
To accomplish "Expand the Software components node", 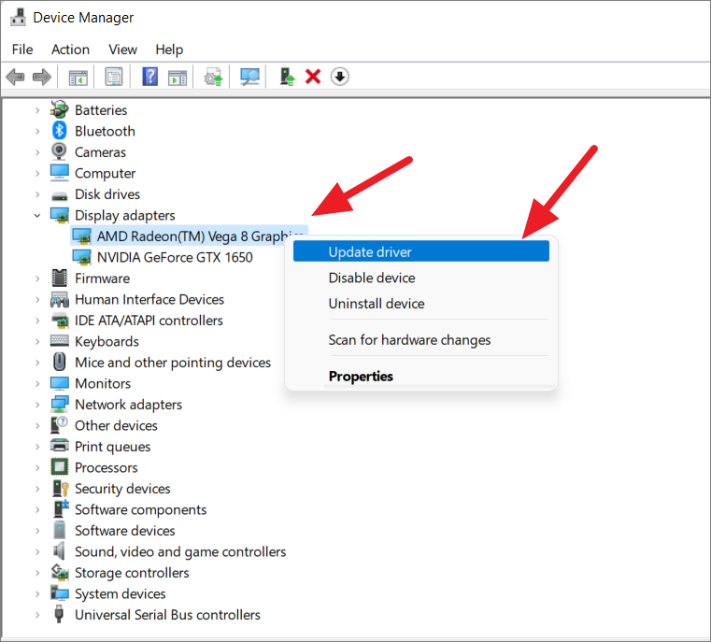I will 37,509.
